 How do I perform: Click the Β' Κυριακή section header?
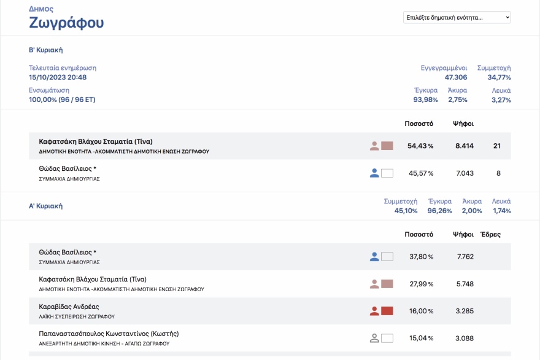[46, 50]
